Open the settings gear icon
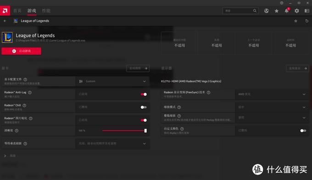Image resolution: width=312 pixels, height=180 pixels. coord(297,11)
